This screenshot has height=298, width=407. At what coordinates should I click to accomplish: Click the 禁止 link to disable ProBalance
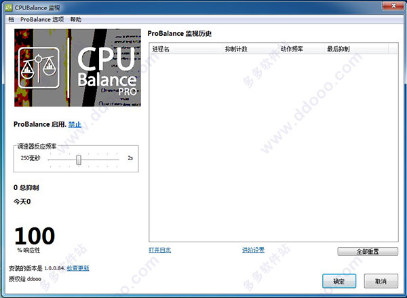tap(75, 124)
